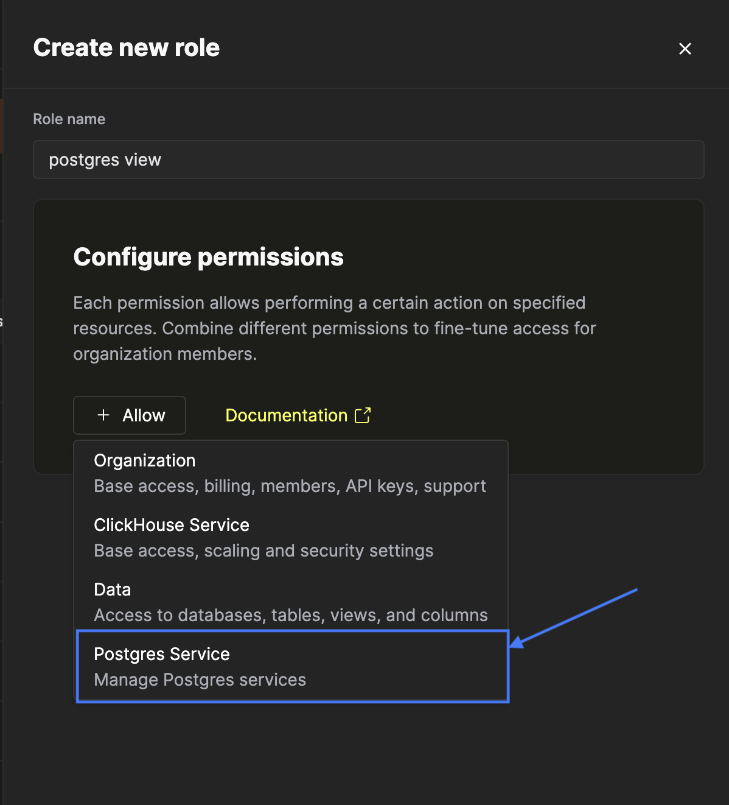This screenshot has height=805, width=729.
Task: Select the Organization permission option
Action: pos(291,473)
